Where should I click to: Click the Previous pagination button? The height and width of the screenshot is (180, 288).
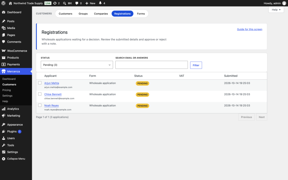pos(246,117)
